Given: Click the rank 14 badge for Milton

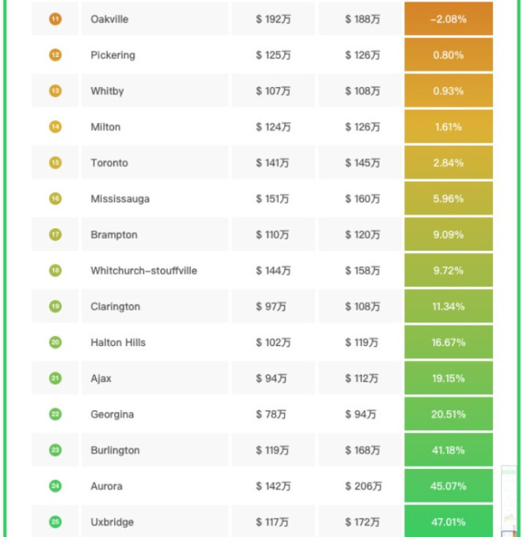Looking at the screenshot, I should 55,127.
